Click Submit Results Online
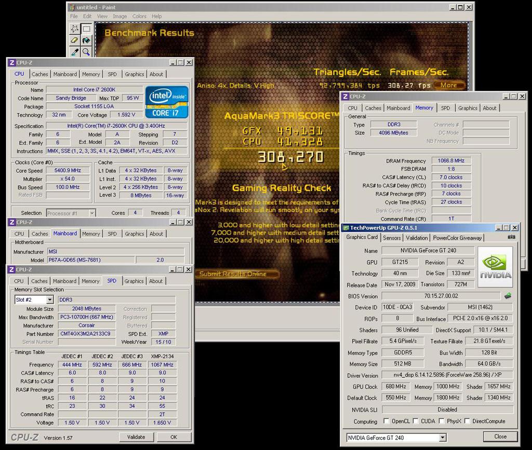Image resolution: width=532 pixels, height=450 pixels. click(237, 274)
